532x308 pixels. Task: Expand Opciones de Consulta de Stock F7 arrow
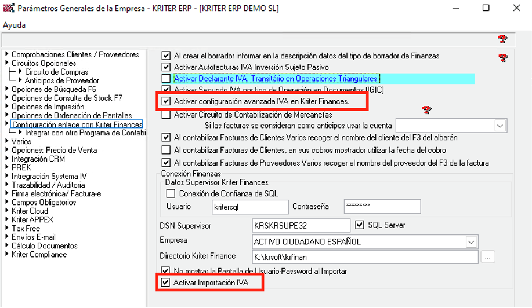click(7, 97)
